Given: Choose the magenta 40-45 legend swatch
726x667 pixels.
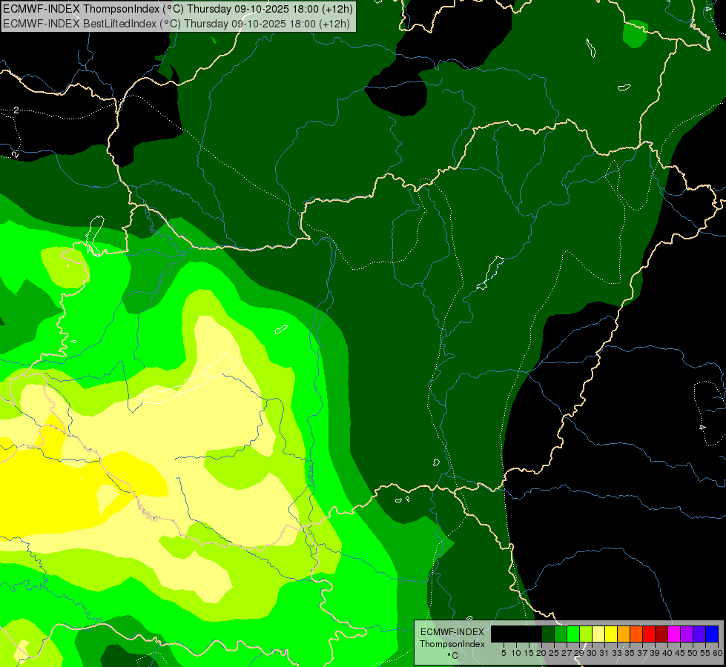Looking at the screenshot, I should point(674,634).
